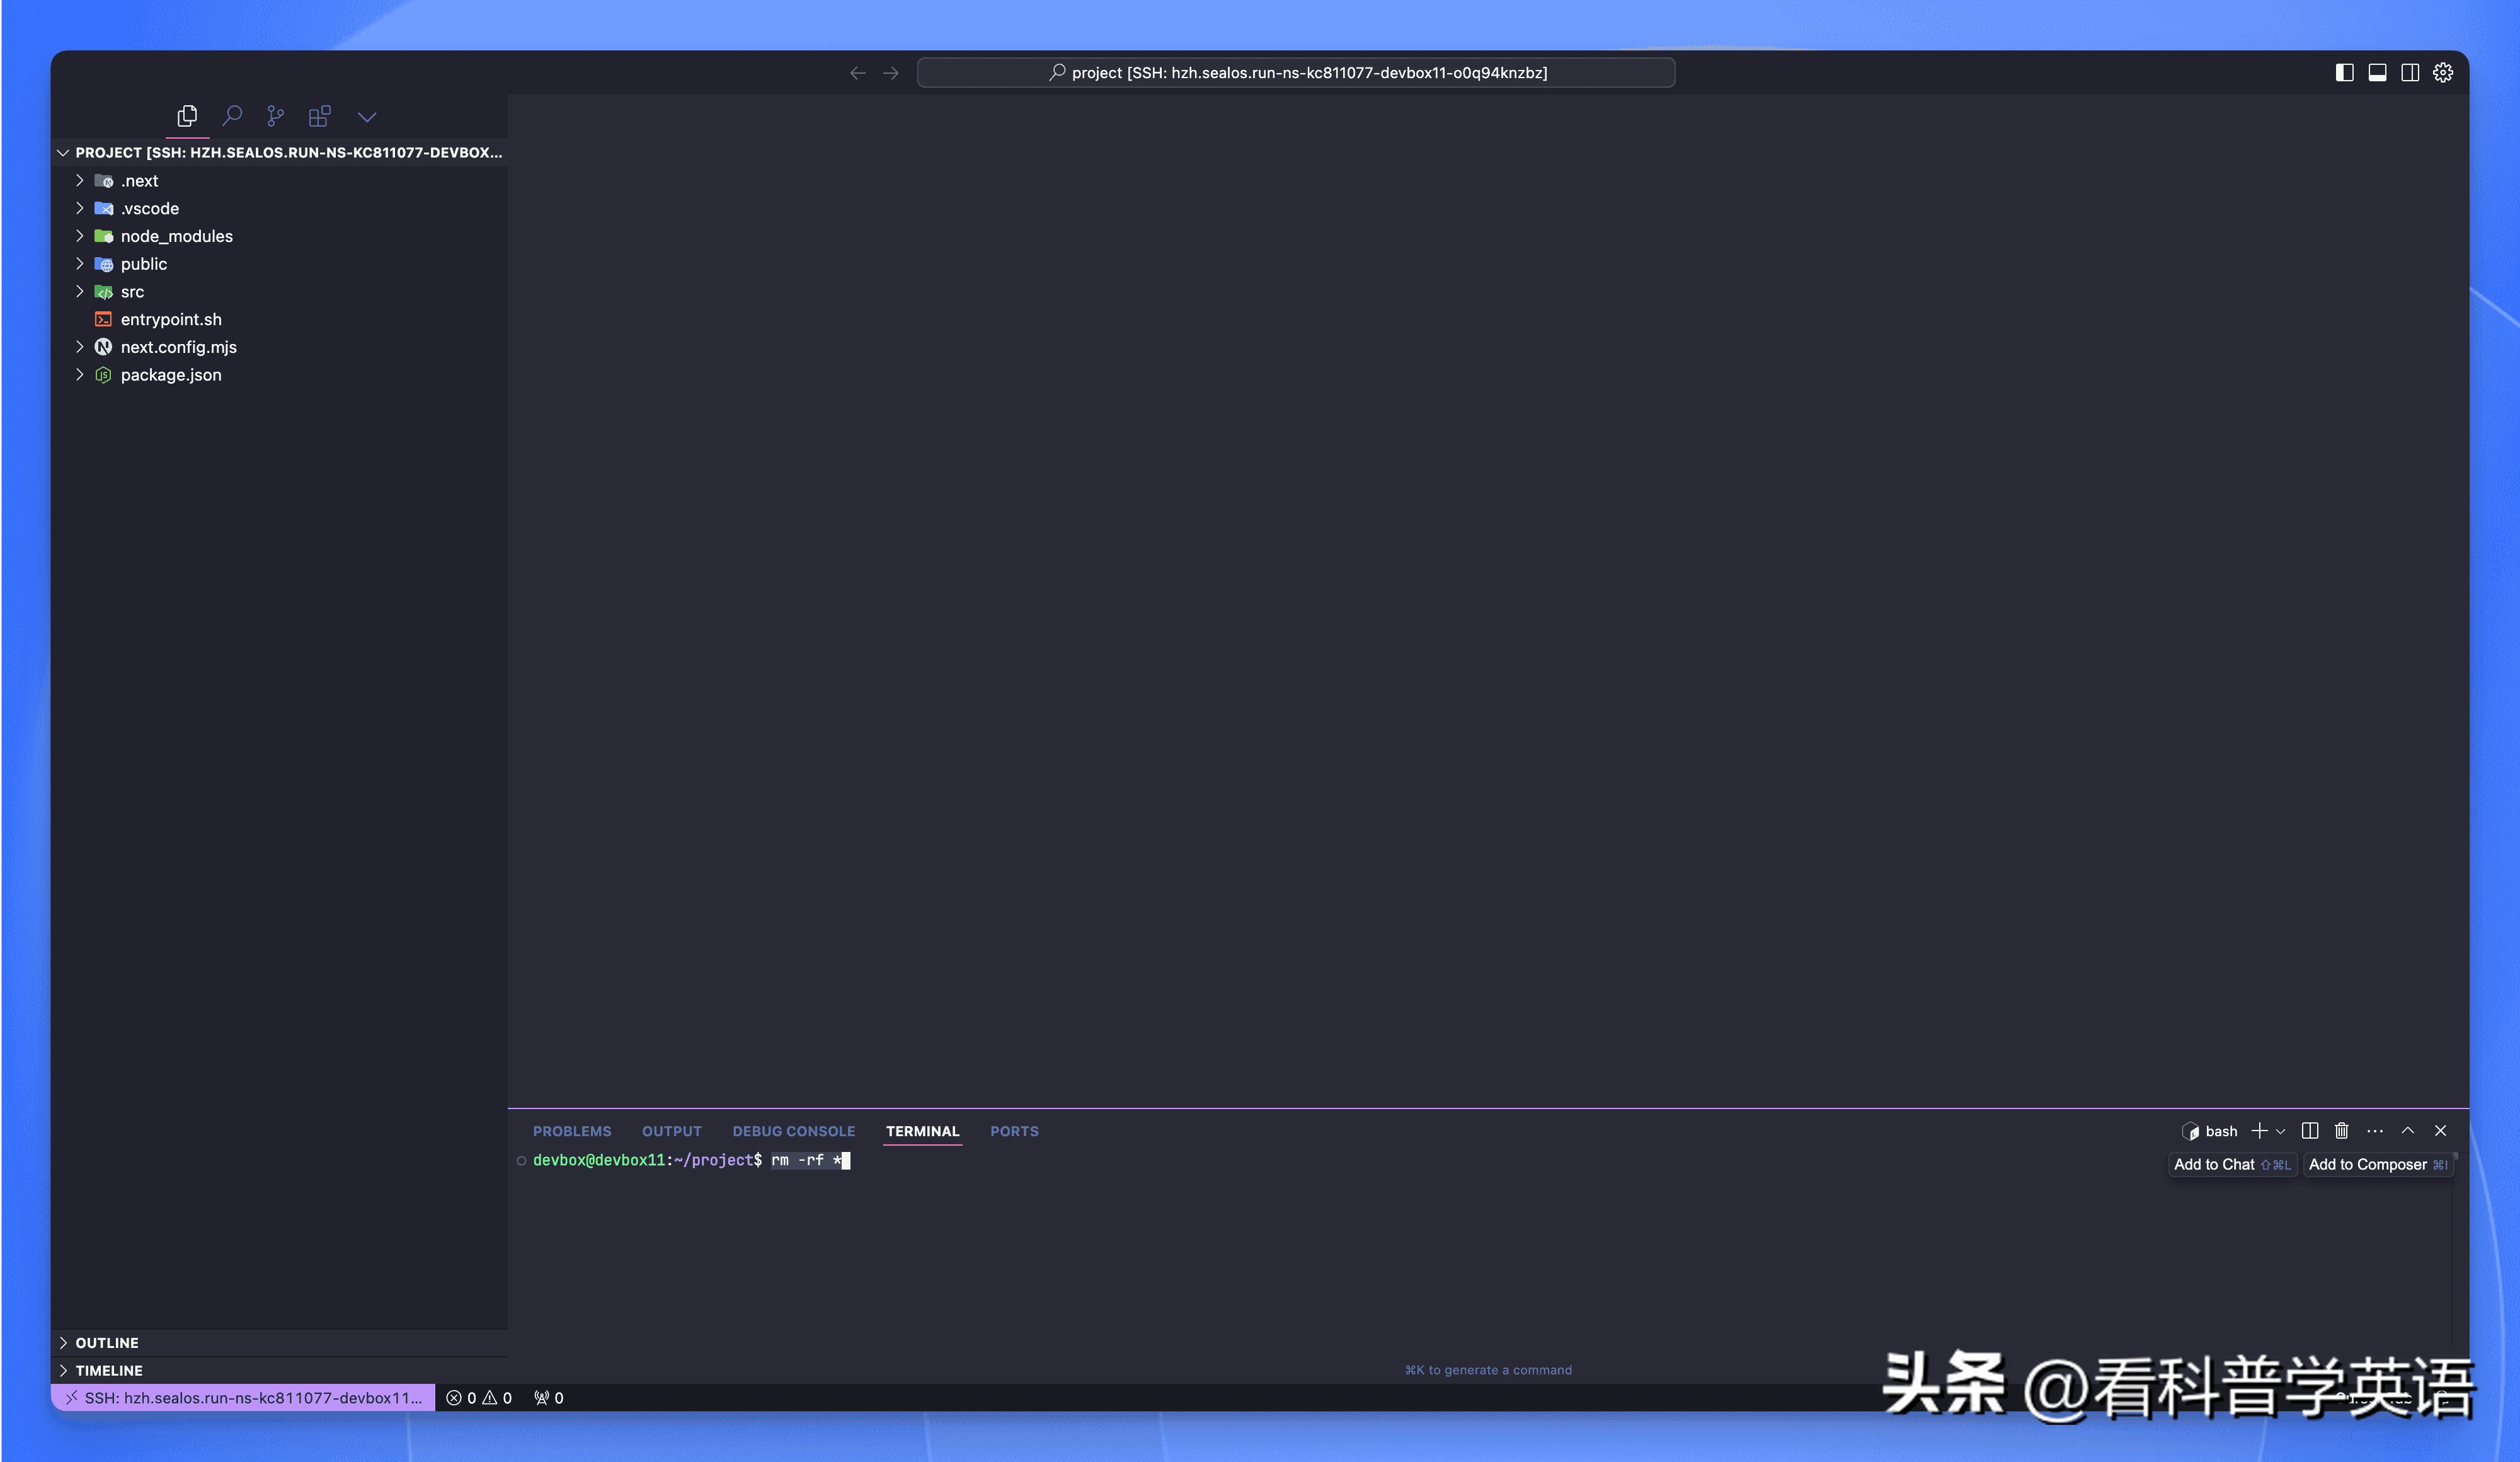Viewport: 2520px width, 1462px height.
Task: Go back with the left arrow
Action: [858, 73]
